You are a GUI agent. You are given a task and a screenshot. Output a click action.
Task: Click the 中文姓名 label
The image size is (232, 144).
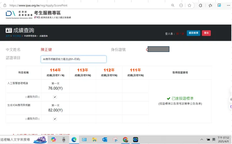coord(13,50)
